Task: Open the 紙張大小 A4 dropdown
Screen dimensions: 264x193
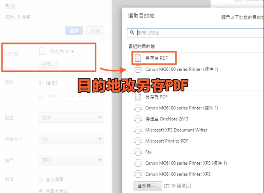Action: coord(71,139)
